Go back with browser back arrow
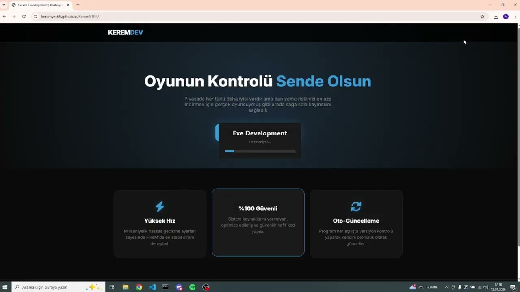Image resolution: width=520 pixels, height=292 pixels. [4, 17]
